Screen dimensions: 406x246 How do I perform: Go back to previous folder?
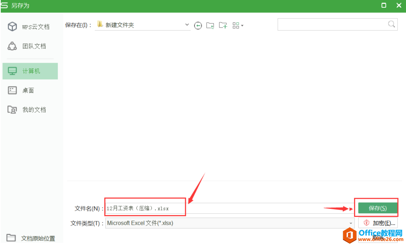point(198,25)
